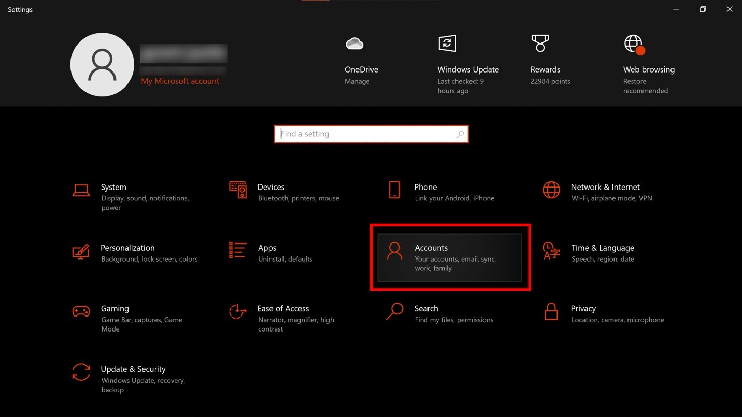This screenshot has height=417, width=742.
Task: Open the Update & Security refresh icon
Action: pos(81,372)
